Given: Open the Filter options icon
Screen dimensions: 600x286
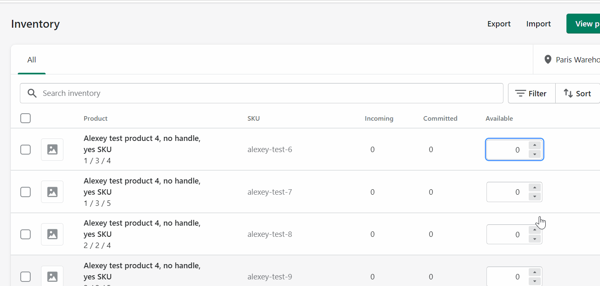Looking at the screenshot, I should point(521,93).
